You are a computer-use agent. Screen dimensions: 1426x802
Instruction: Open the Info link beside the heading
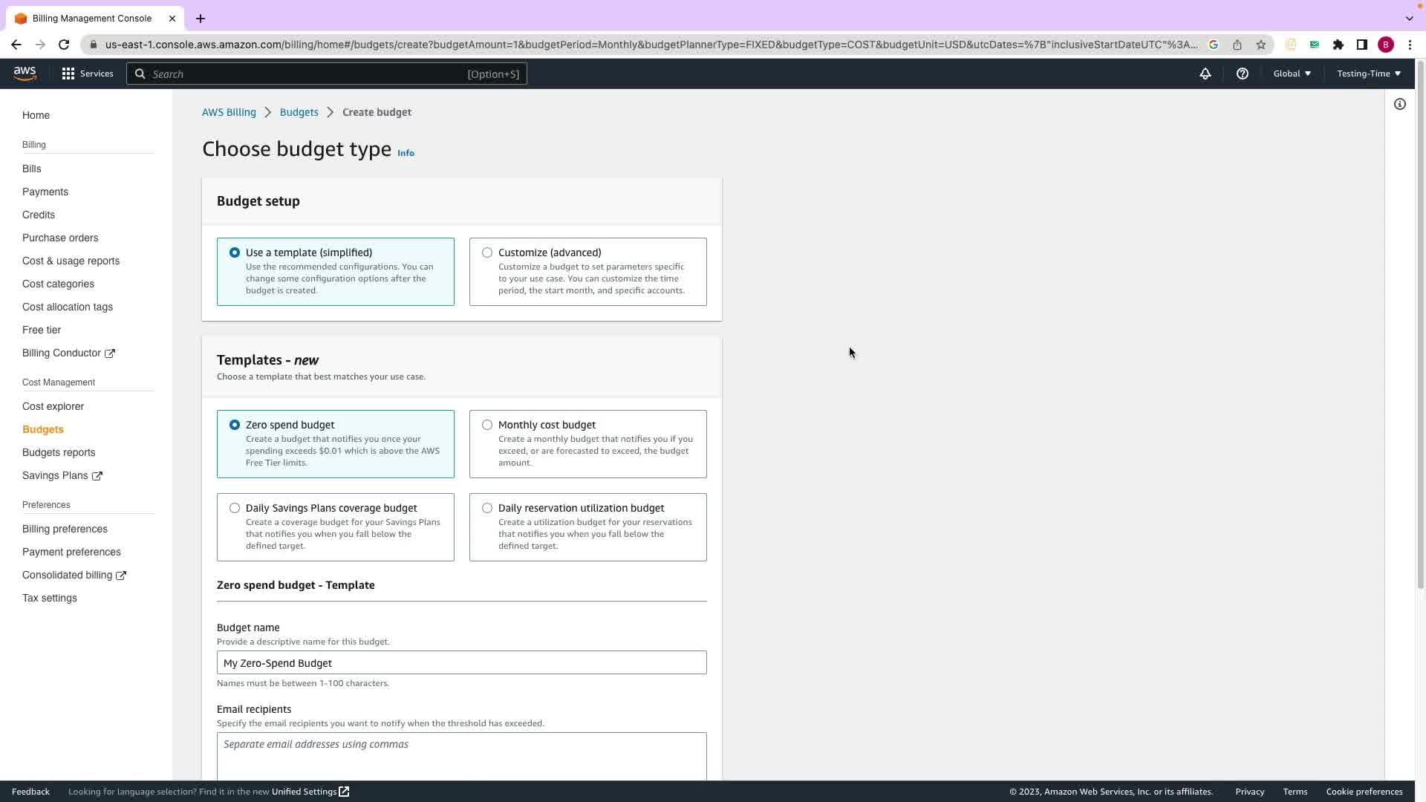pos(406,153)
